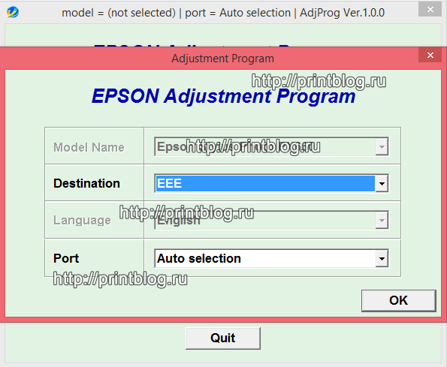Click the Adjustment Program dialog title
The height and width of the screenshot is (367, 447).
coord(222,59)
